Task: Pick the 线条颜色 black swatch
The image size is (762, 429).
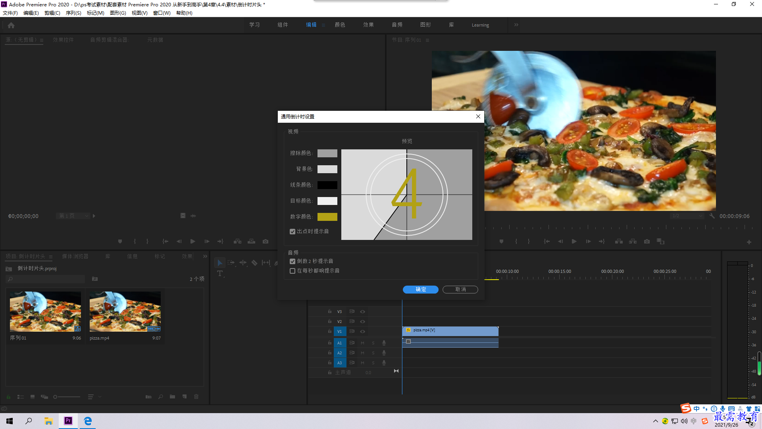Action: (x=327, y=185)
